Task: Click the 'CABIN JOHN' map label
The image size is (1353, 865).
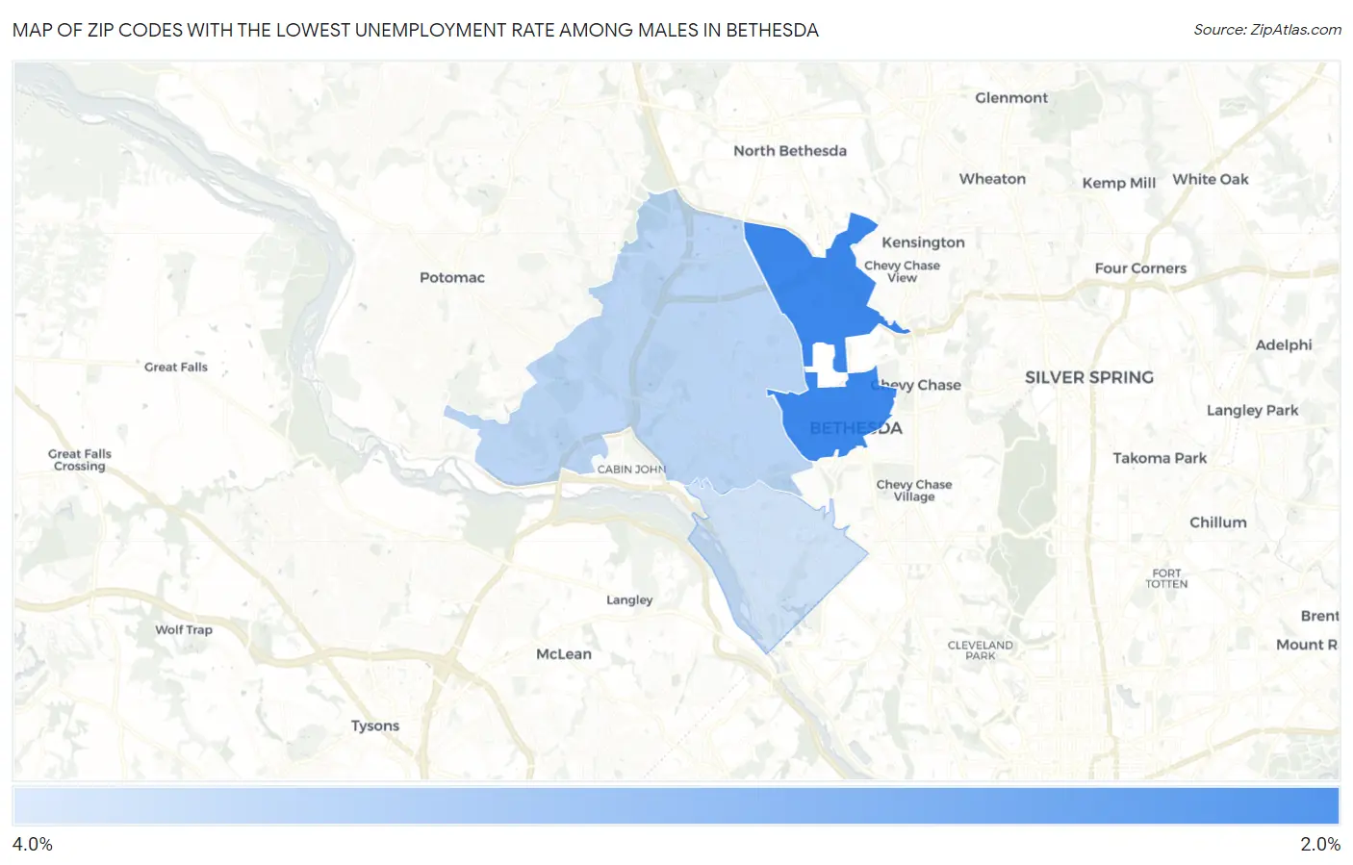Action: point(631,470)
